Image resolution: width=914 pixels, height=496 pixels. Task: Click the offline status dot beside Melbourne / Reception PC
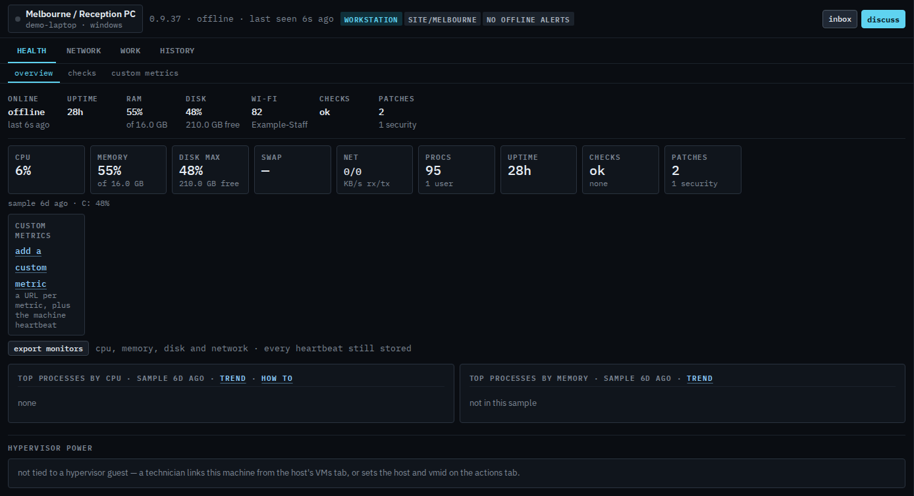[x=18, y=19]
